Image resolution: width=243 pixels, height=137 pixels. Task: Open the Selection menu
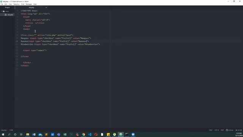16,4
